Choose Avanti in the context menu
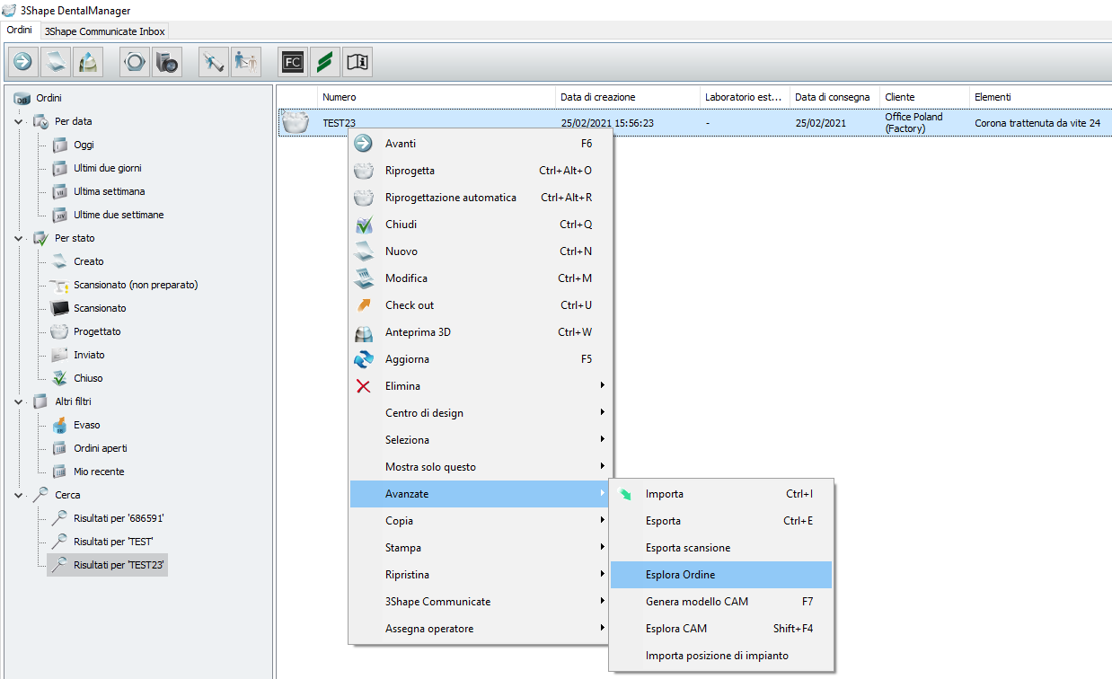Viewport: 1112px width, 679px height. point(481,144)
